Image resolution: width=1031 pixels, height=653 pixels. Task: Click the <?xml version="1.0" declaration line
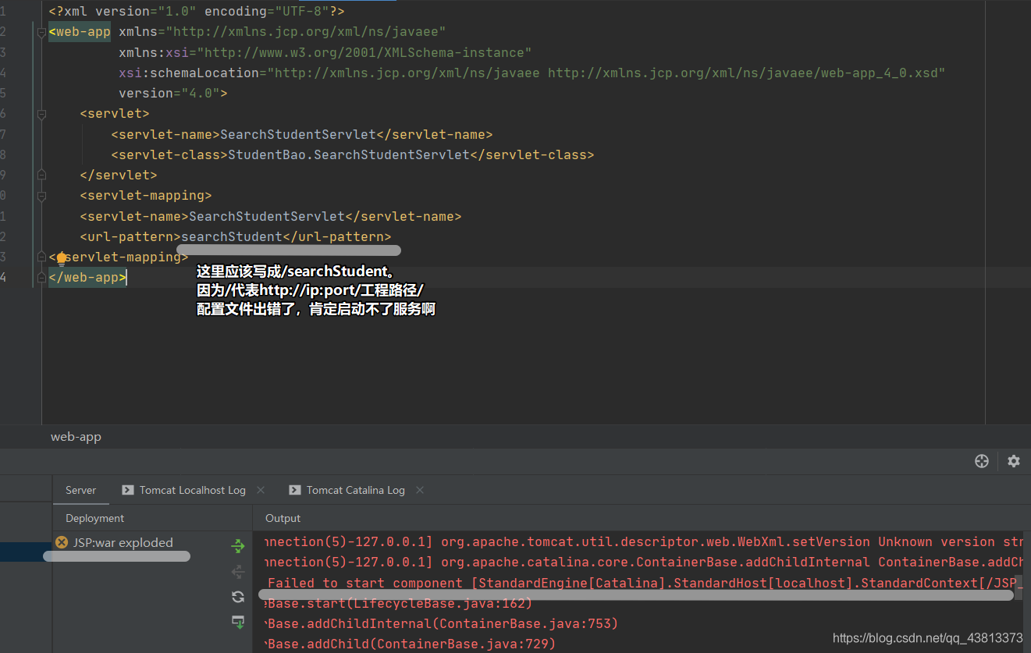tap(197, 12)
